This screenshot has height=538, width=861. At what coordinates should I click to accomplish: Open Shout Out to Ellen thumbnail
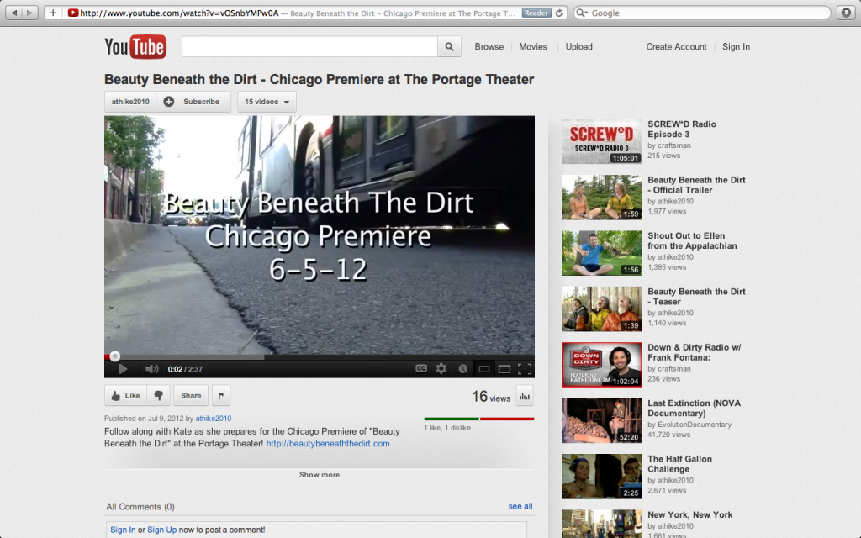(x=602, y=253)
